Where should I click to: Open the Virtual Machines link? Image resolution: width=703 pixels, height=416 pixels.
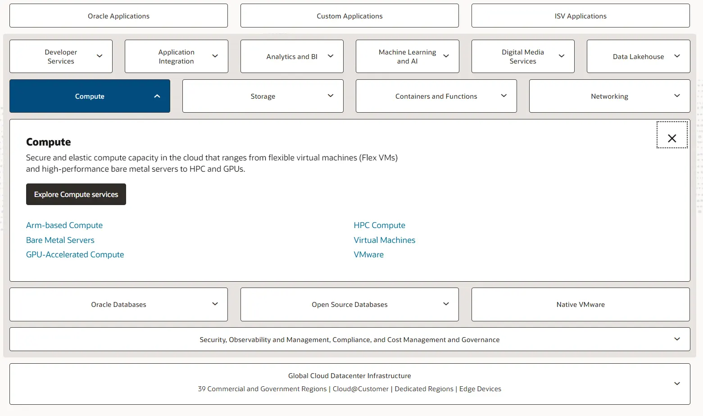[x=385, y=240]
